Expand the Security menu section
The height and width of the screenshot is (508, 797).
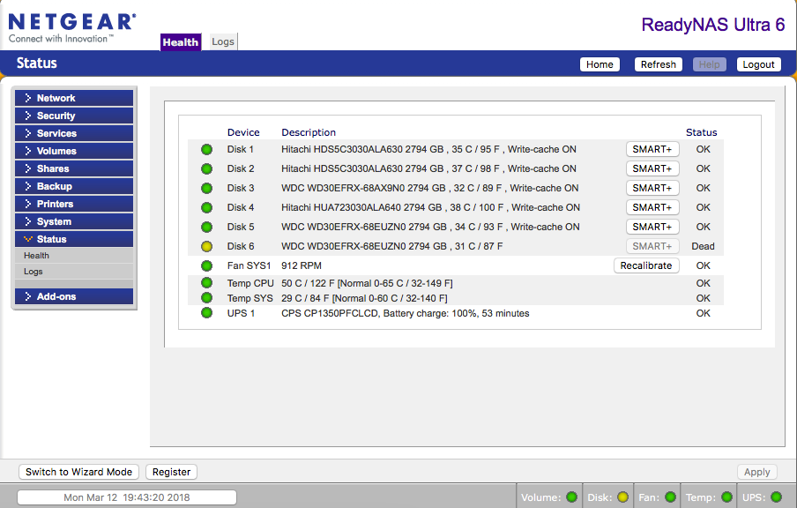pyautogui.click(x=74, y=116)
